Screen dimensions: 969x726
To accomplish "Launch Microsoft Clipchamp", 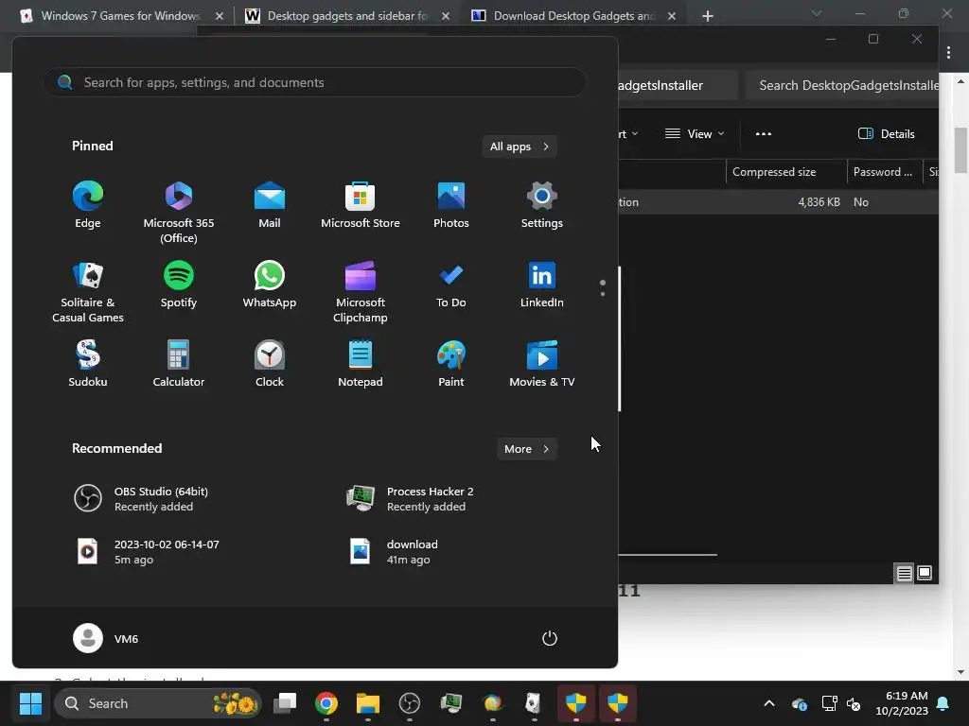I will click(361, 291).
